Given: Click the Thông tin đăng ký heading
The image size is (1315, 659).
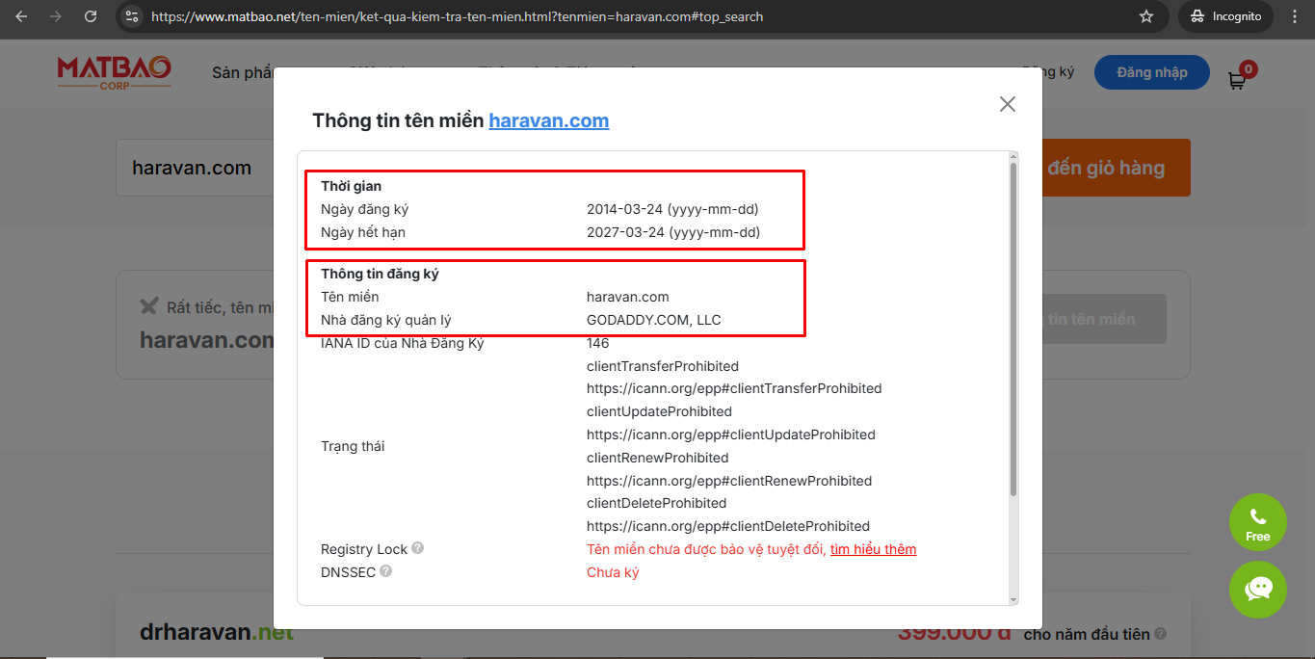Looking at the screenshot, I should 380,274.
